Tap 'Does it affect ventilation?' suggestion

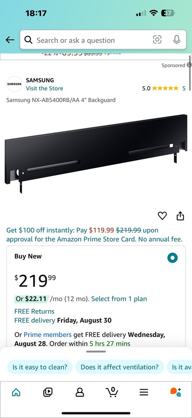tap(120, 367)
